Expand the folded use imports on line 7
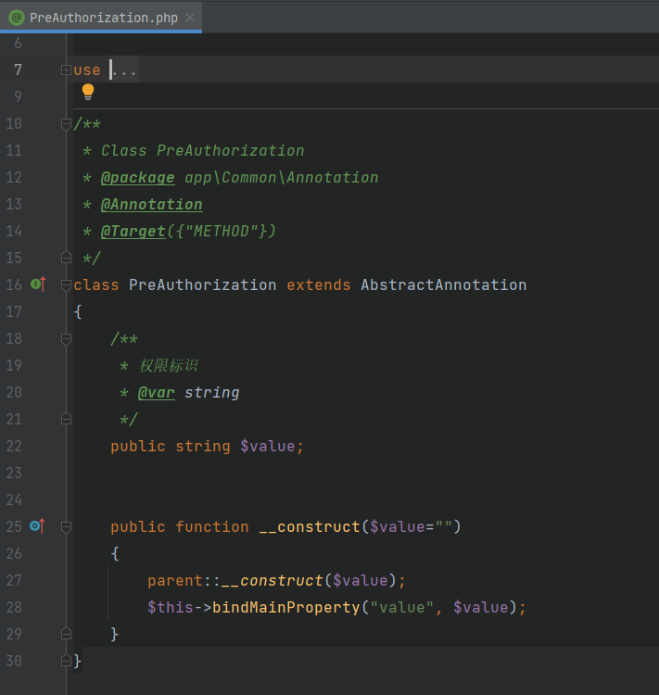Screen dimensions: 659x695 pyautogui.click(x=66, y=70)
